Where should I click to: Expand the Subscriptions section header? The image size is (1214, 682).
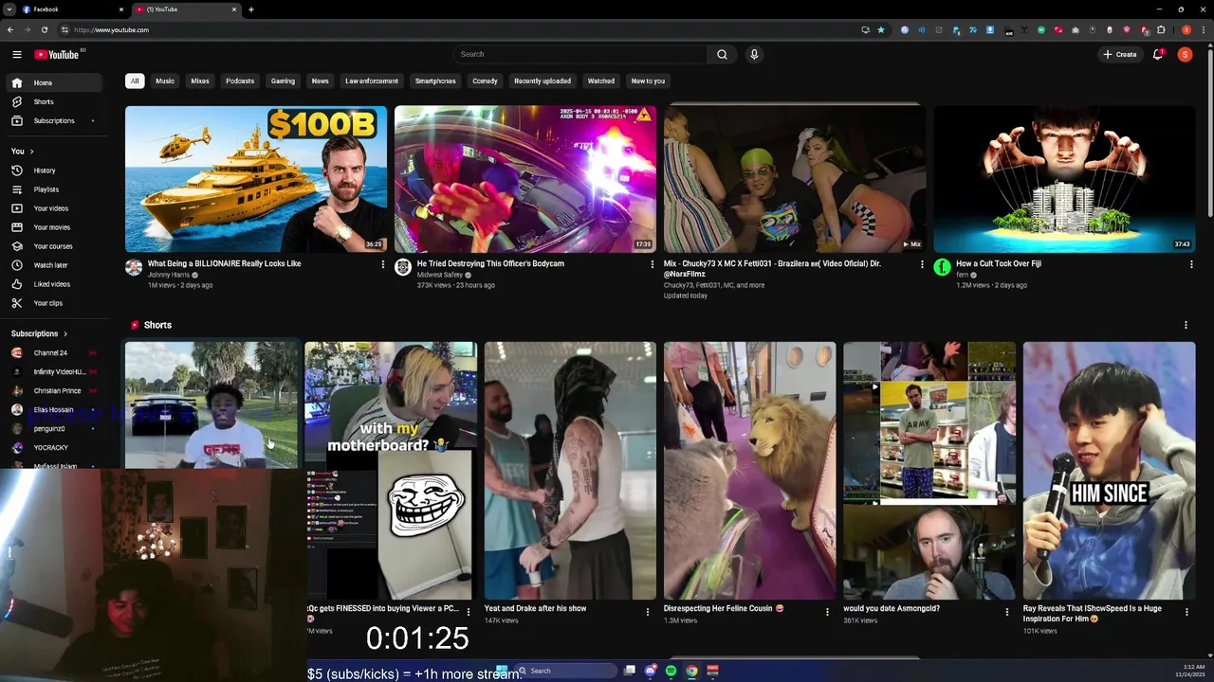click(40, 333)
